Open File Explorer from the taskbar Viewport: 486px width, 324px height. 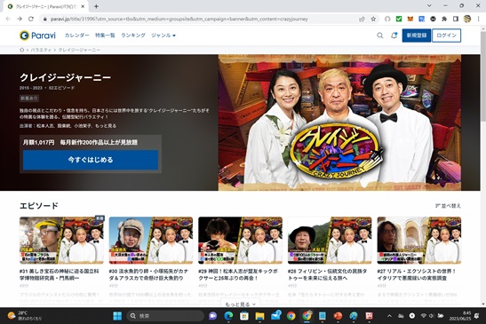[x=259, y=316]
